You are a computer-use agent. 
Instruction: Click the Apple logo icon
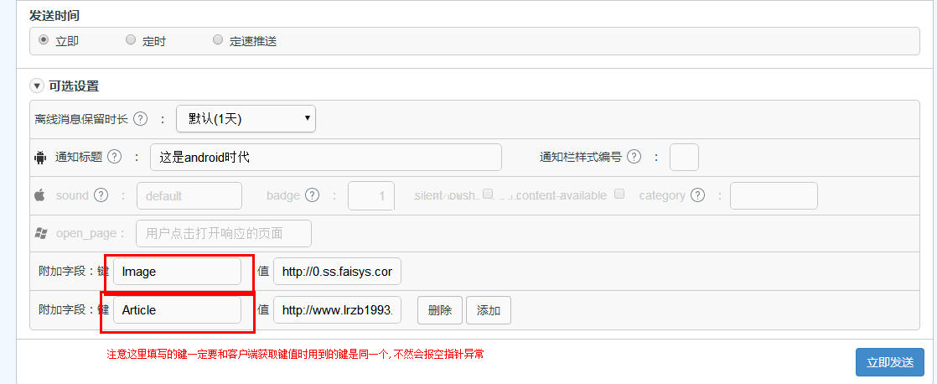tap(39, 195)
